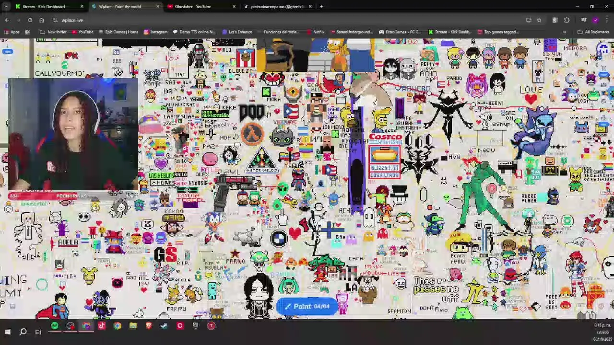Viewport: 614px width, 345px height.
Task: Open Spotify from the taskbar
Action: click(55, 326)
